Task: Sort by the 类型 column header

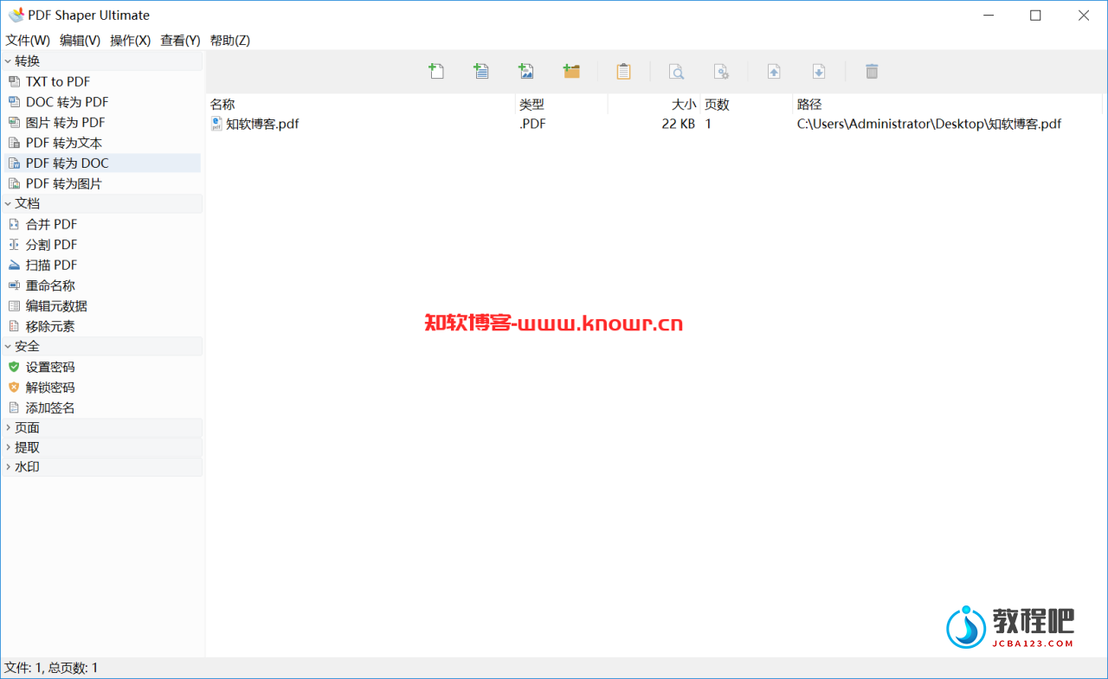Action: (x=562, y=105)
